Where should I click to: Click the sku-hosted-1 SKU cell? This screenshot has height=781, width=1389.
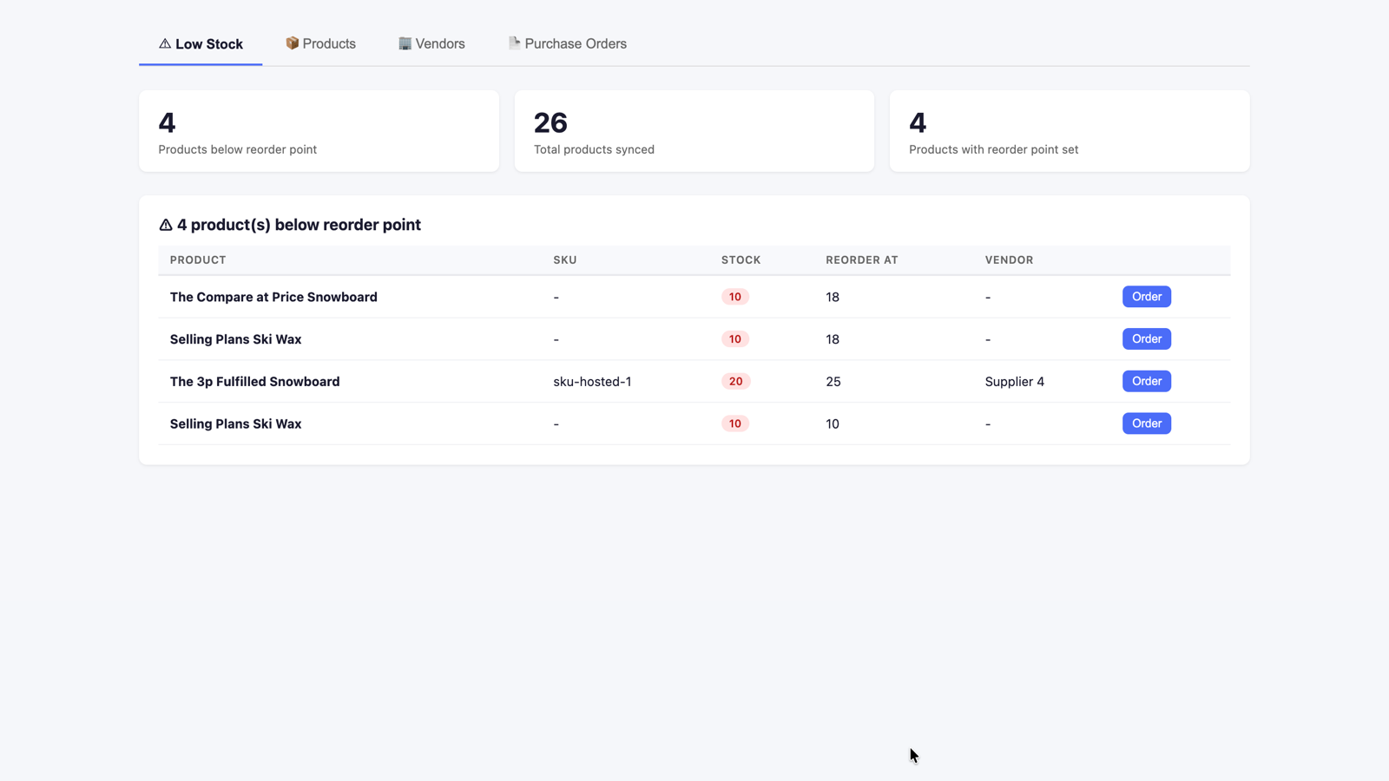(592, 382)
